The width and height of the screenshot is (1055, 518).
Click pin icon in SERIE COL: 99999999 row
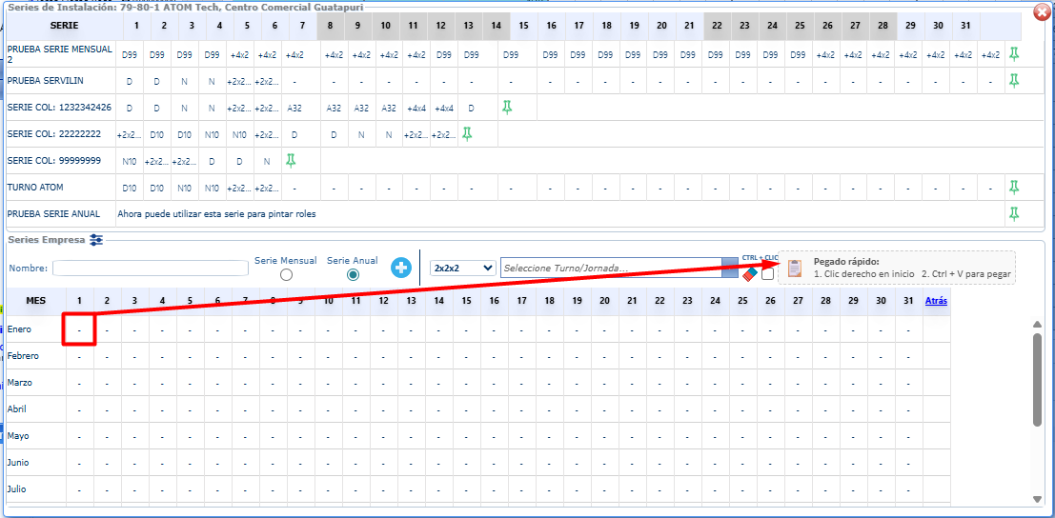click(291, 161)
